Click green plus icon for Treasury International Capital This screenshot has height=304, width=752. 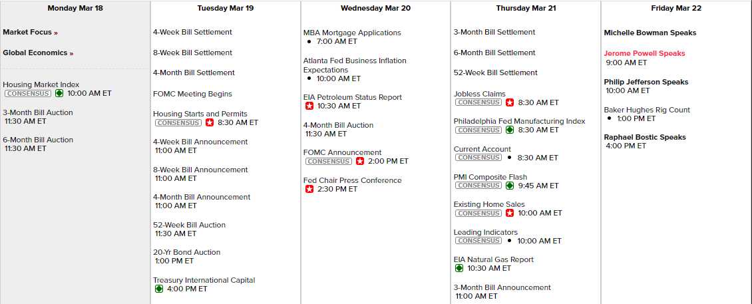(x=159, y=289)
